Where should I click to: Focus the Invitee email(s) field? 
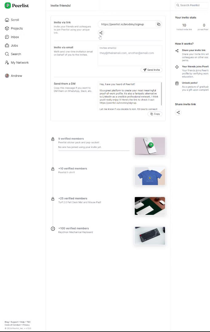[130, 56]
